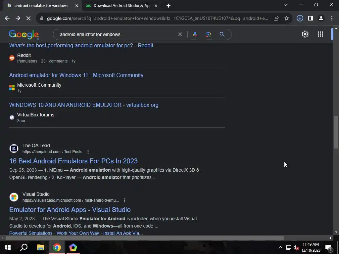Select Chrome in the taskbar
The image size is (339, 254).
point(57,247)
